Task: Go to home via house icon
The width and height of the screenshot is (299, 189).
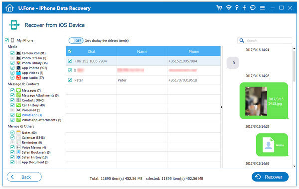Action: (10, 8)
